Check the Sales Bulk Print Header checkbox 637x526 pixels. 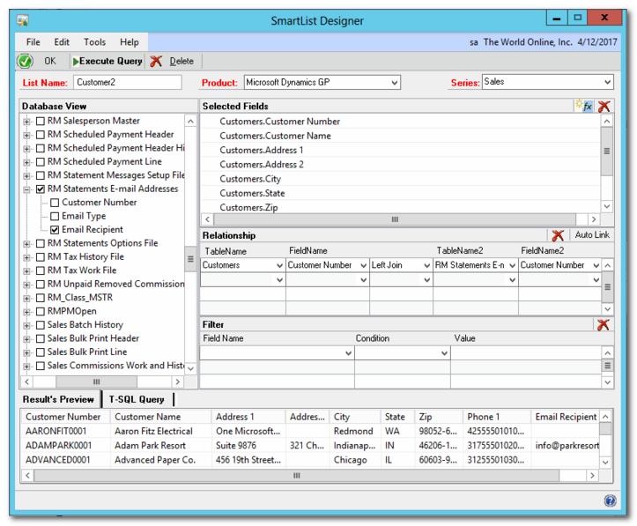[41, 338]
